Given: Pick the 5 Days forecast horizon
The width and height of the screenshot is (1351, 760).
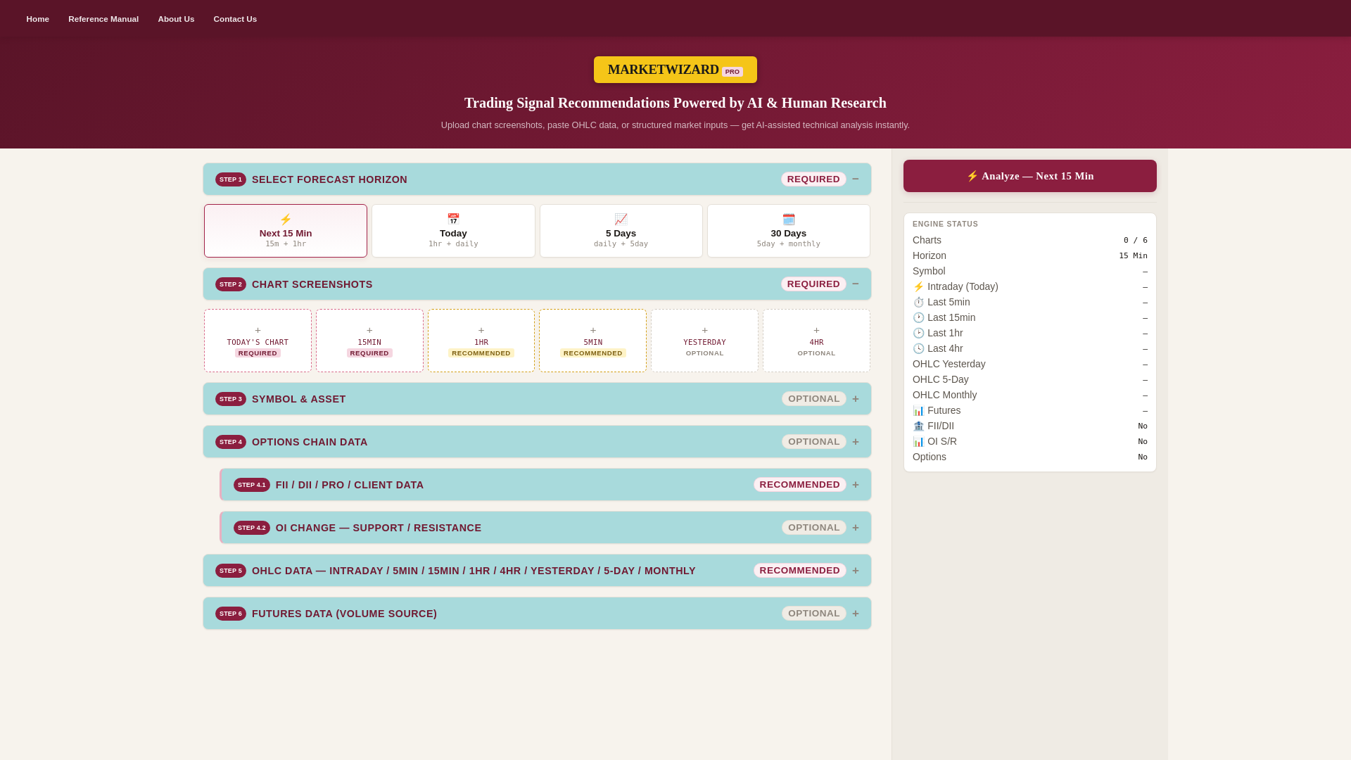Looking at the screenshot, I should click(621, 231).
